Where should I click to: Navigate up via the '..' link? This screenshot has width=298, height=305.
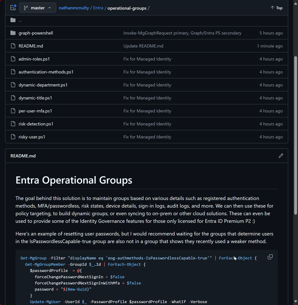pos(20,20)
